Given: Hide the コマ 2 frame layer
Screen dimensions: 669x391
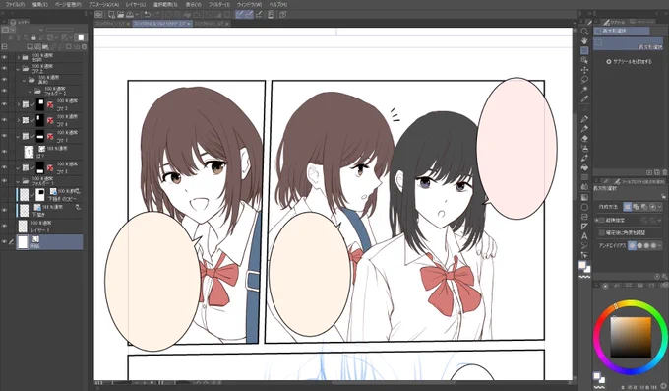Looking at the screenshot, I should click(x=4, y=104).
